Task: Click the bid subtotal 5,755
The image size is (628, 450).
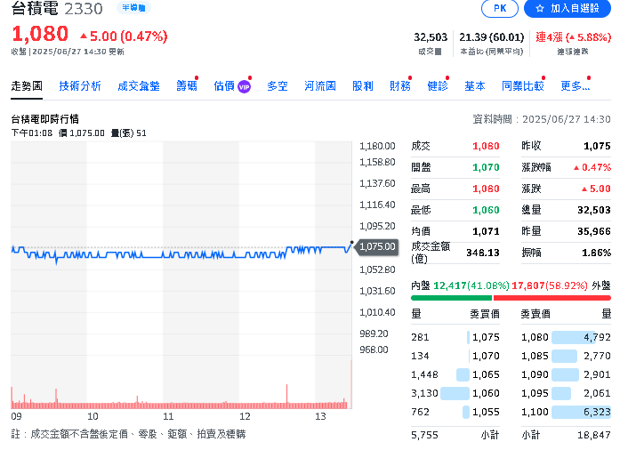Action: 424,435
